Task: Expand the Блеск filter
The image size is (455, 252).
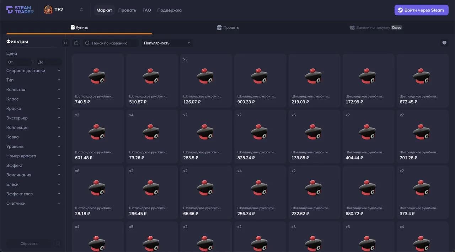Action: click(x=33, y=184)
